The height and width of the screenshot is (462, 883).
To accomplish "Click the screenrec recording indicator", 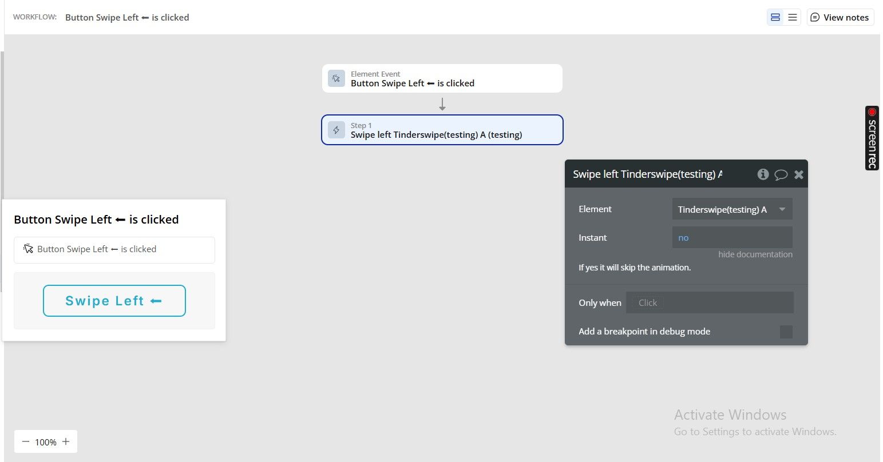I will [872, 138].
